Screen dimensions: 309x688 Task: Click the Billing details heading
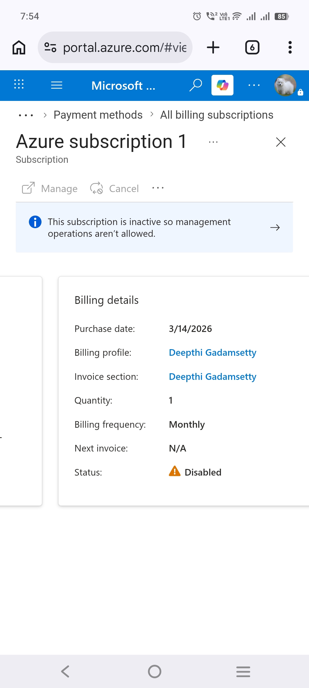click(106, 300)
